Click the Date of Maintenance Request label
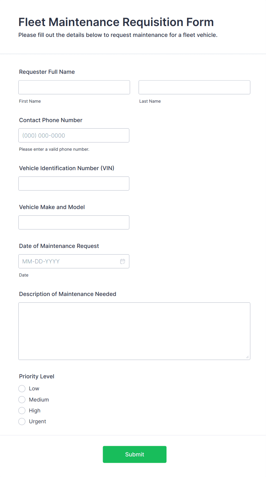 pyautogui.click(x=59, y=246)
